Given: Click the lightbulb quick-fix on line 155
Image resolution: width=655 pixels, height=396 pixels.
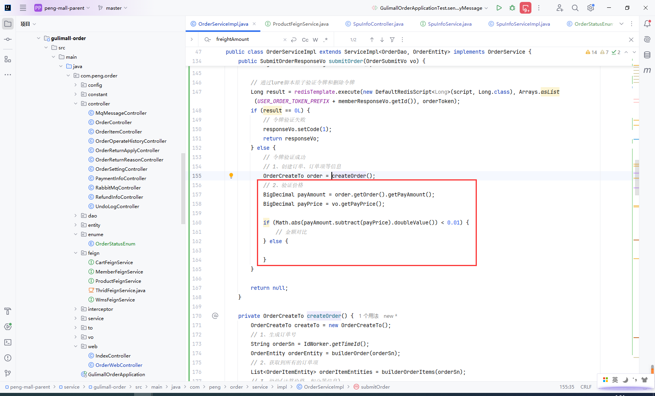Looking at the screenshot, I should pos(231,176).
